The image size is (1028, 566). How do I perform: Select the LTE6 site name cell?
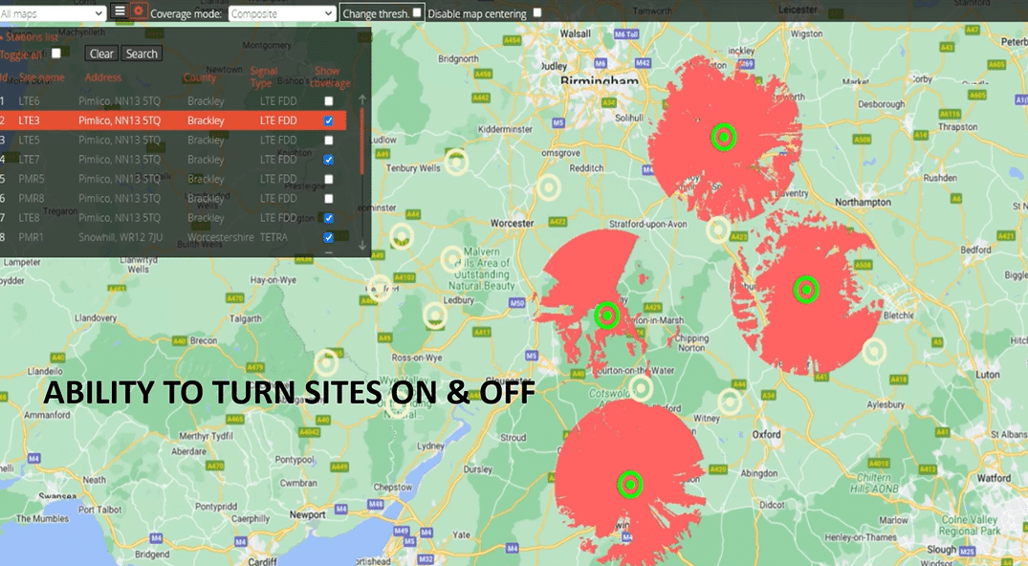[29, 101]
